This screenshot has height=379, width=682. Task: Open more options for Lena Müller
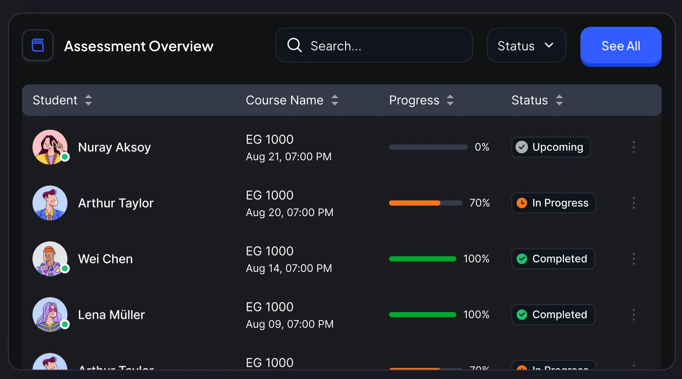pos(633,315)
